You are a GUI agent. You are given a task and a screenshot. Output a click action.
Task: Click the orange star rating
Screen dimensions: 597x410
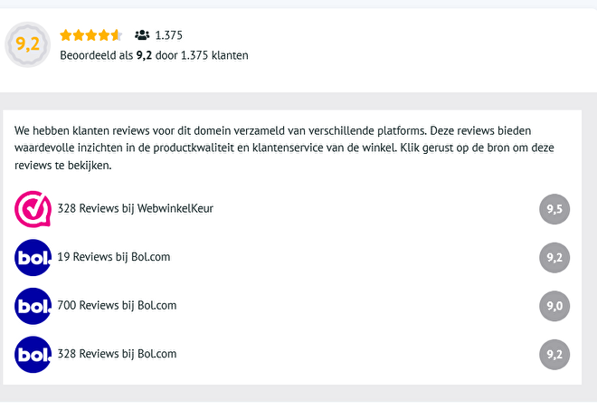91,35
